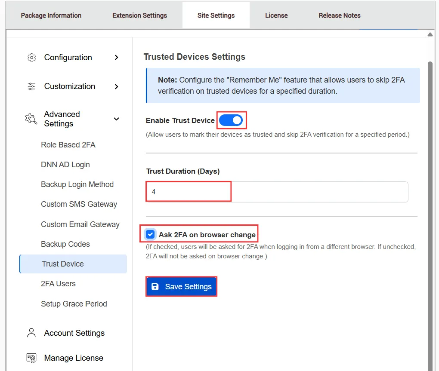Go to Backup Codes in sidebar
Screen dimensions: 439x371
tap(65, 244)
